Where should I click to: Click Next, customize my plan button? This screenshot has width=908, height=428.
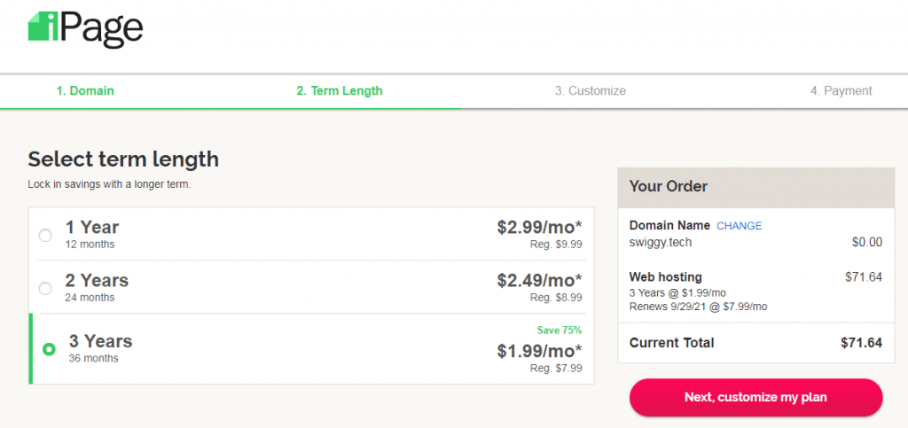tap(755, 397)
